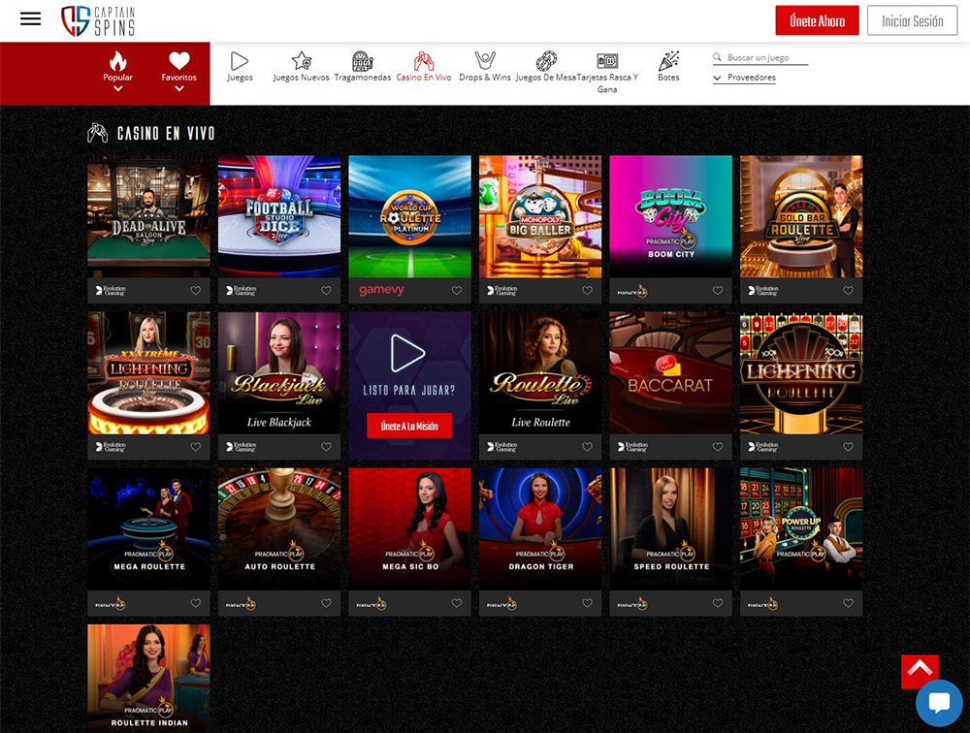The width and height of the screenshot is (970, 733).
Task: Select the Casino En Vivo icon
Action: (x=424, y=61)
